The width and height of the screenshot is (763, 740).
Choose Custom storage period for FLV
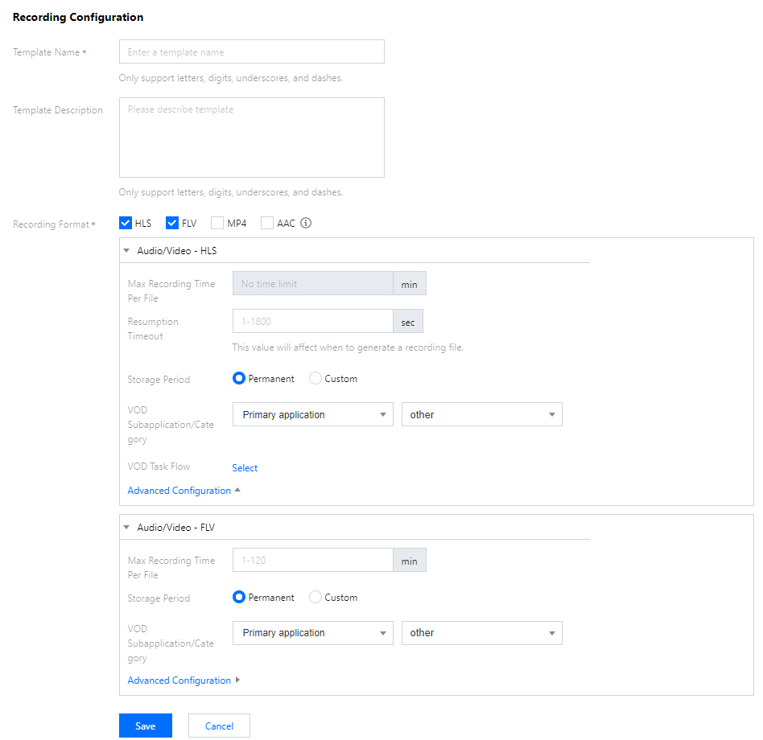(x=316, y=598)
